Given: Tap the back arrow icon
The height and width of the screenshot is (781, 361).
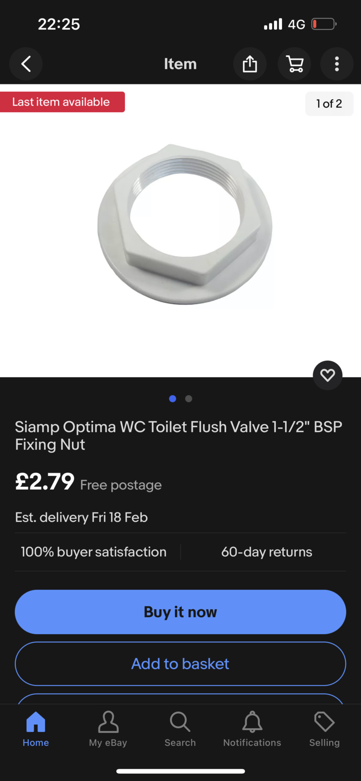Looking at the screenshot, I should click(26, 64).
